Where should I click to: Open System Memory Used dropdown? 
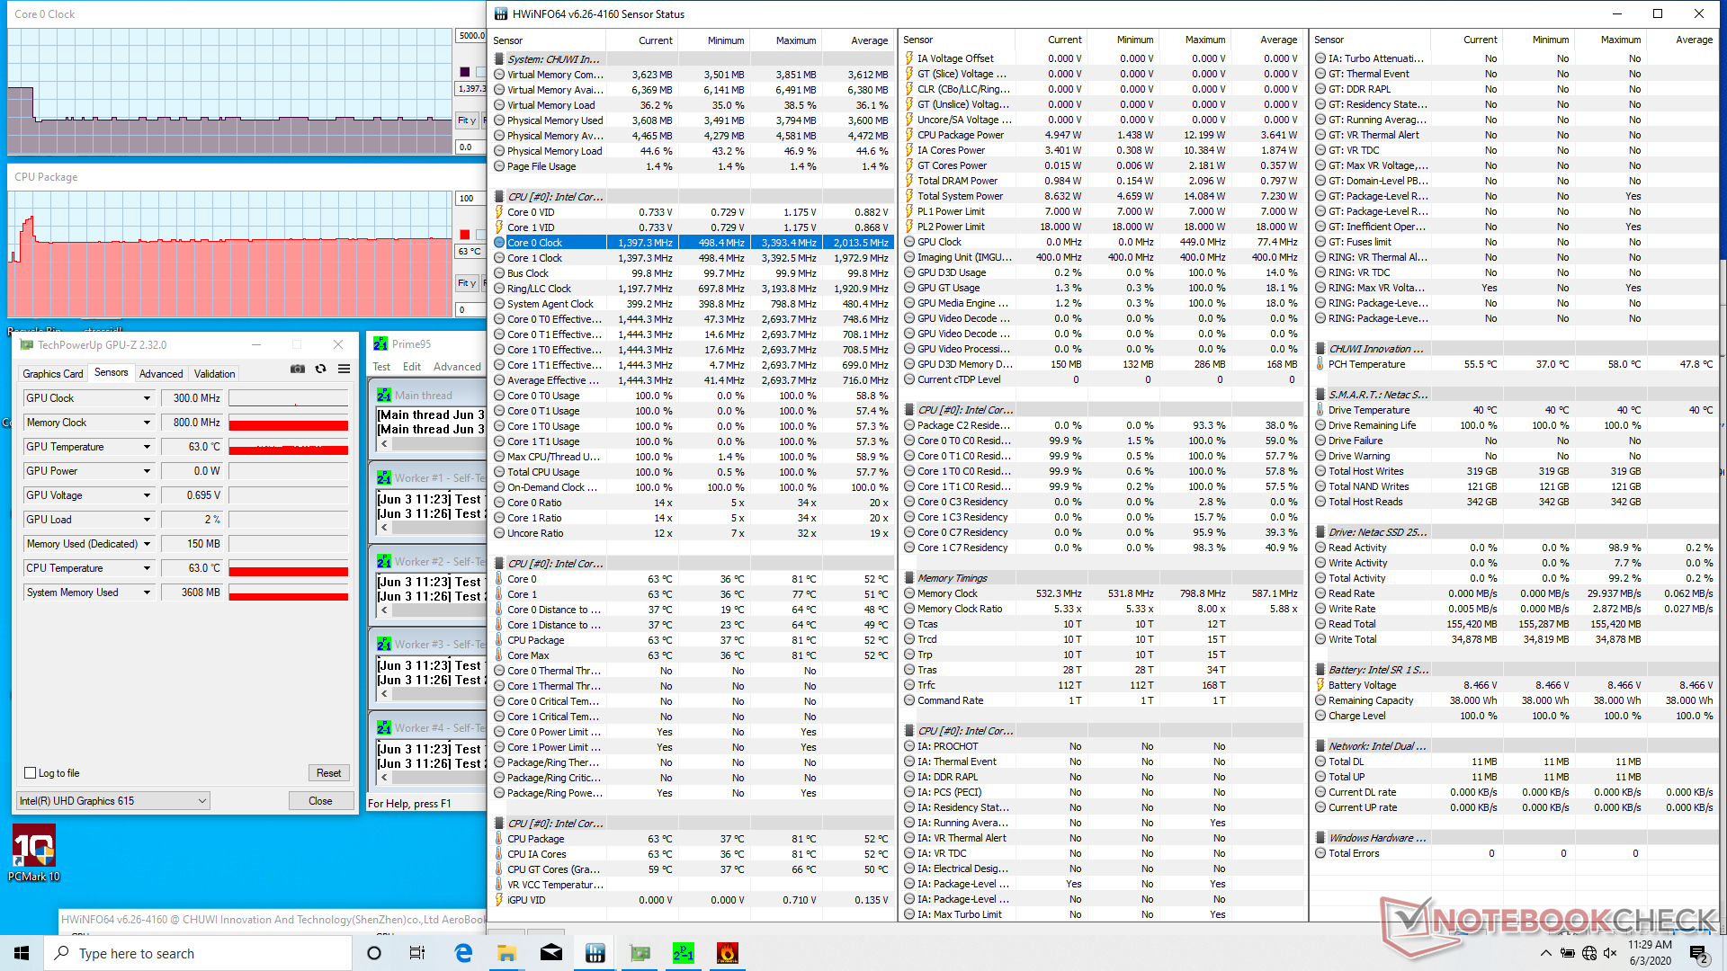click(x=147, y=592)
